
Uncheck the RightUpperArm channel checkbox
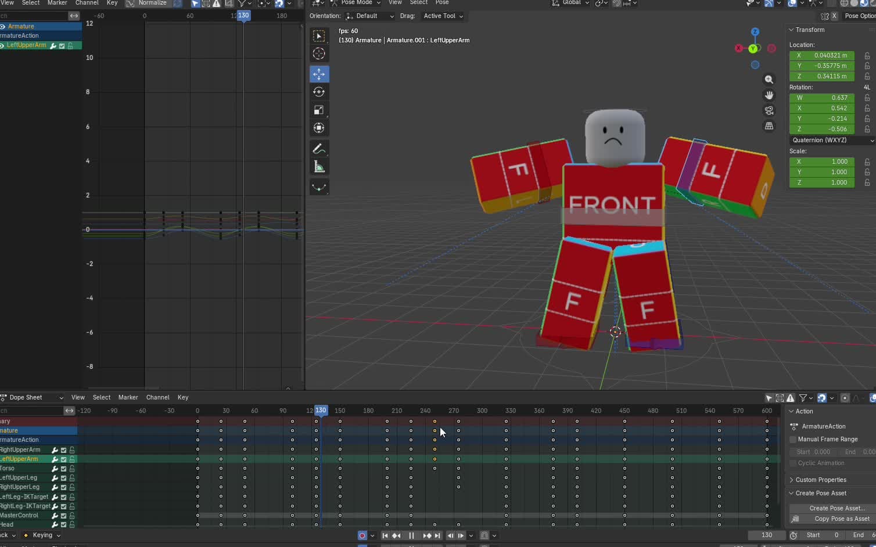coord(64,450)
